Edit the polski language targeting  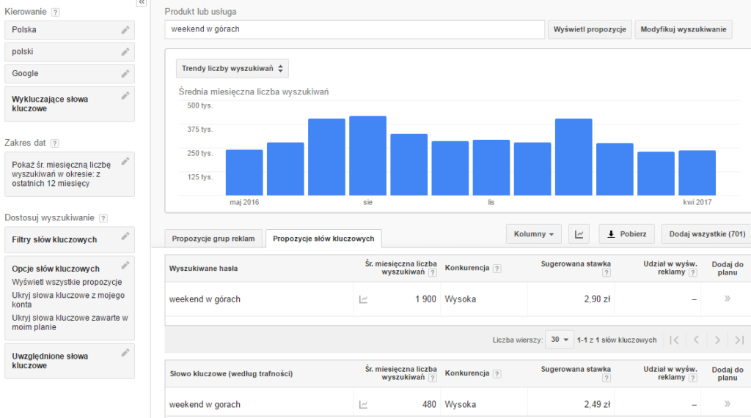[125, 52]
